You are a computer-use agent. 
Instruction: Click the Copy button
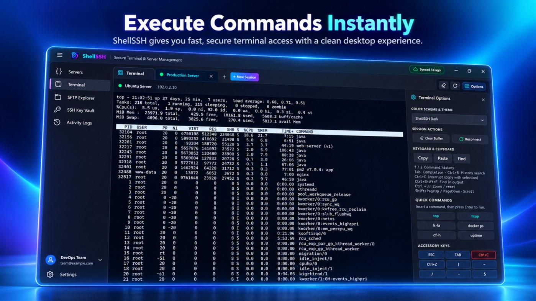click(423, 158)
